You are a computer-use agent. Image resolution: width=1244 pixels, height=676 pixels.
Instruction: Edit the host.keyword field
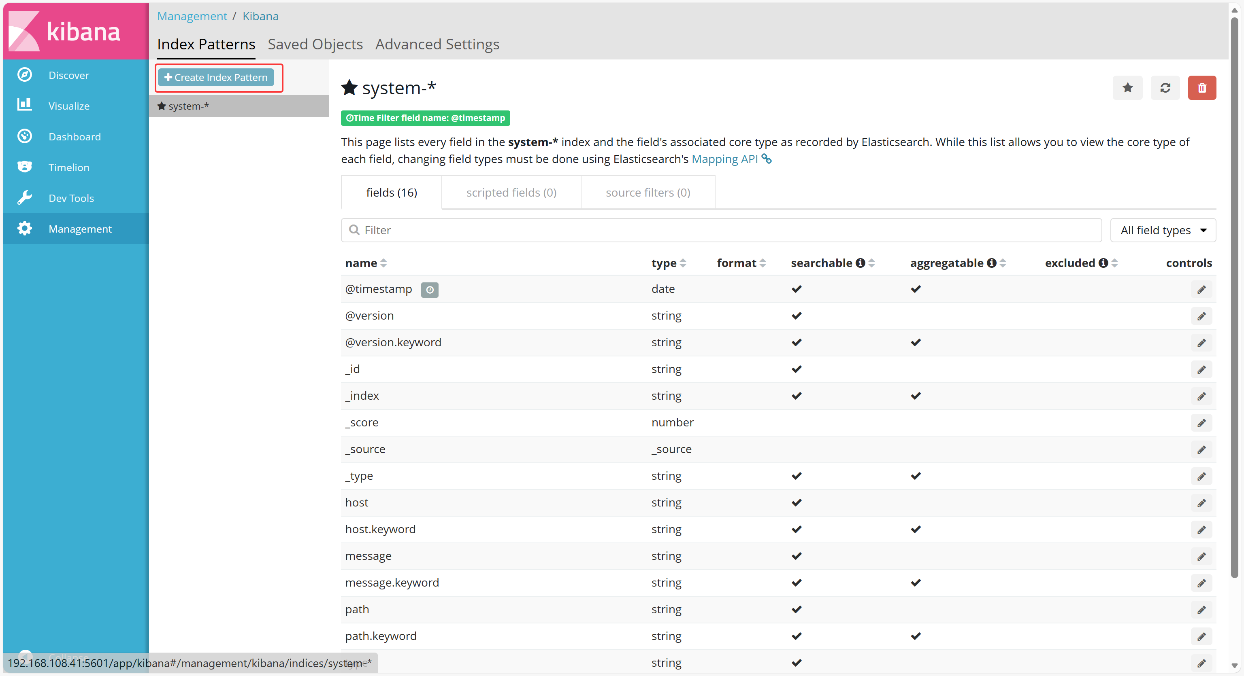pyautogui.click(x=1201, y=530)
